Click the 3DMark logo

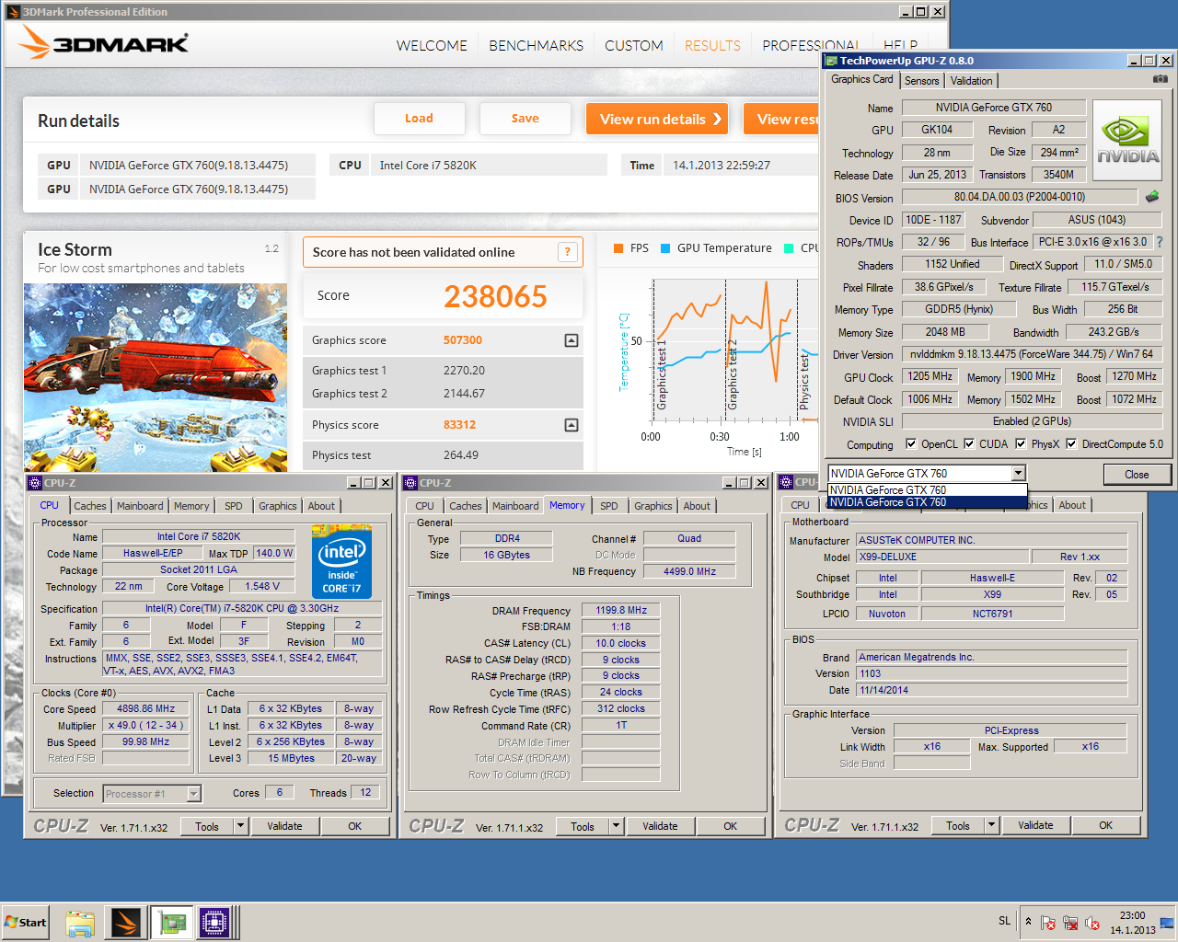103,42
